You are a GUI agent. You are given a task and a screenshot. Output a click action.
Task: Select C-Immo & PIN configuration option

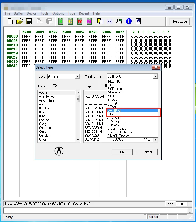click(133, 125)
